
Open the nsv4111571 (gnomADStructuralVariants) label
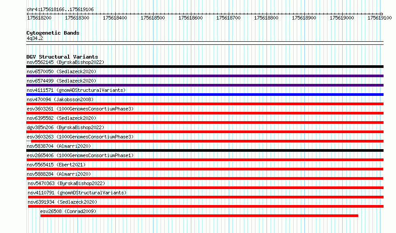76,90
